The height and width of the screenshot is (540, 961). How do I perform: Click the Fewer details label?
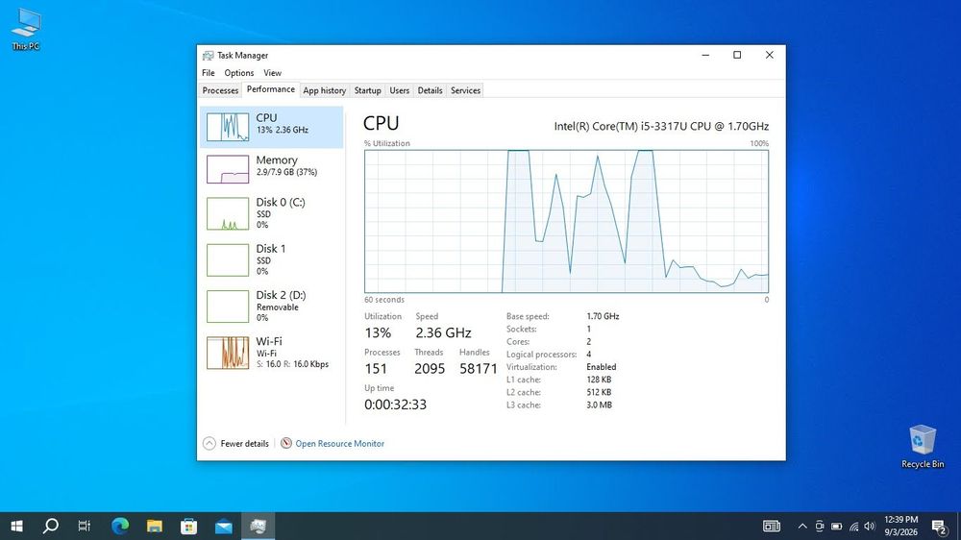pos(244,444)
